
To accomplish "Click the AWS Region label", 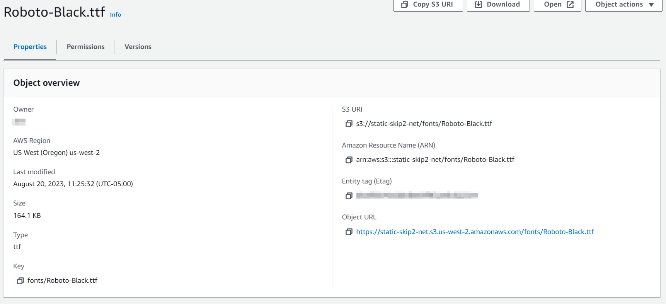I will [32, 141].
